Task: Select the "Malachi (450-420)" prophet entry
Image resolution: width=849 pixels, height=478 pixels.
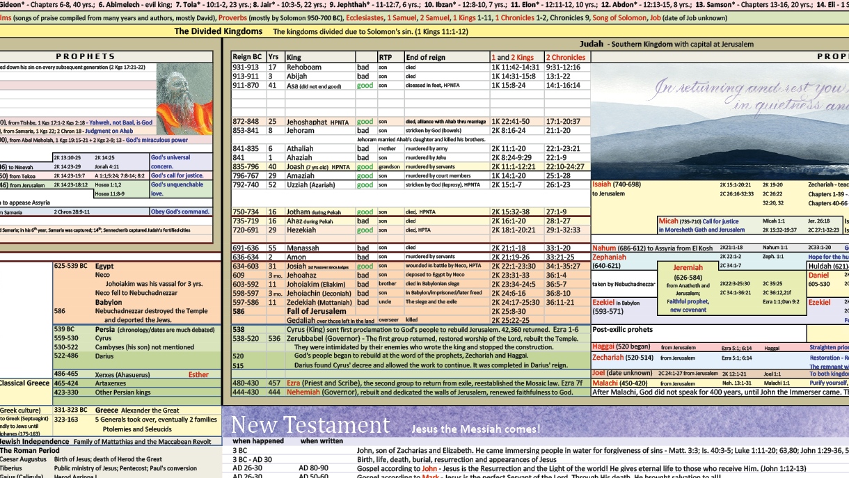Action: pyautogui.click(x=620, y=383)
